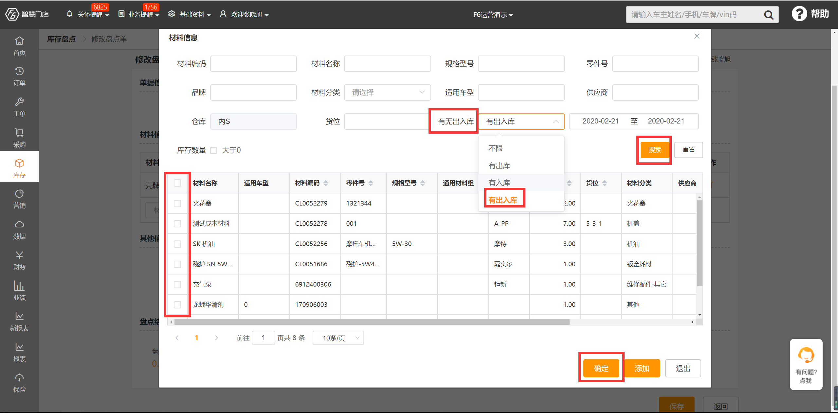Enable the 库存数量 大于0 checkbox

(214, 150)
